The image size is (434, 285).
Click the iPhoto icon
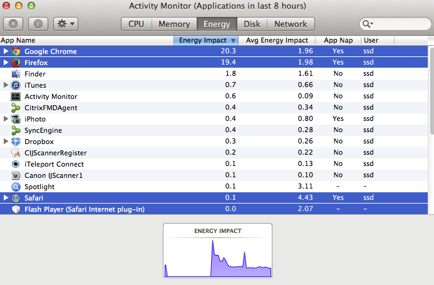click(x=16, y=119)
